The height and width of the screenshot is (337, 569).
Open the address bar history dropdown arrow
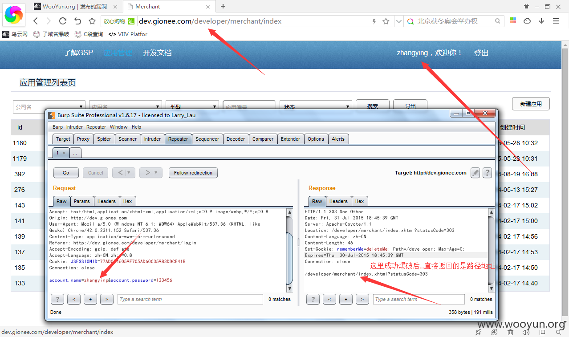pyautogui.click(x=398, y=21)
